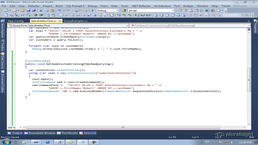Cut selection using the scissors icon
The image size is (258, 145).
[x=41, y=10]
